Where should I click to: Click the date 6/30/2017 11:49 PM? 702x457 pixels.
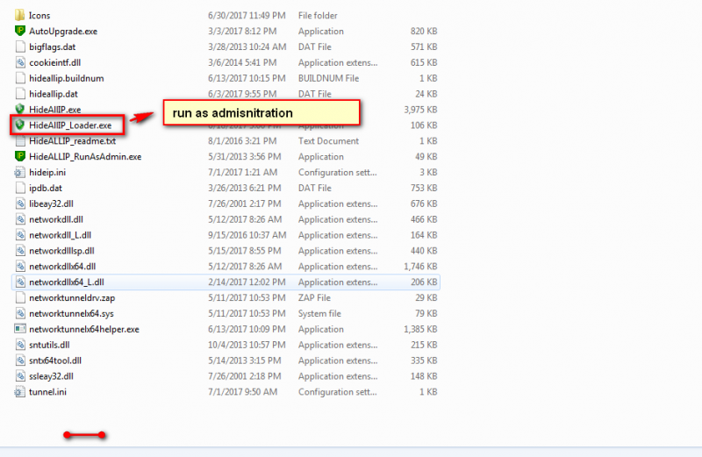click(247, 15)
